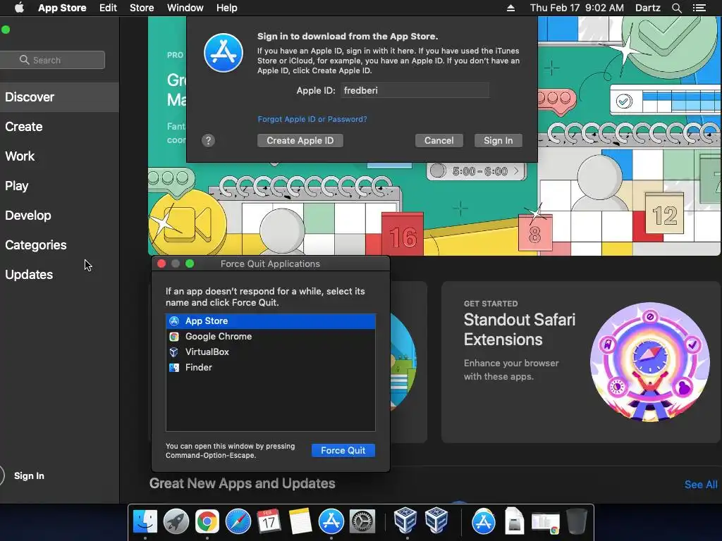Screen dimensions: 722x541
Task: Click the App Store sidebar search field
Action: pyautogui.click(x=52, y=60)
